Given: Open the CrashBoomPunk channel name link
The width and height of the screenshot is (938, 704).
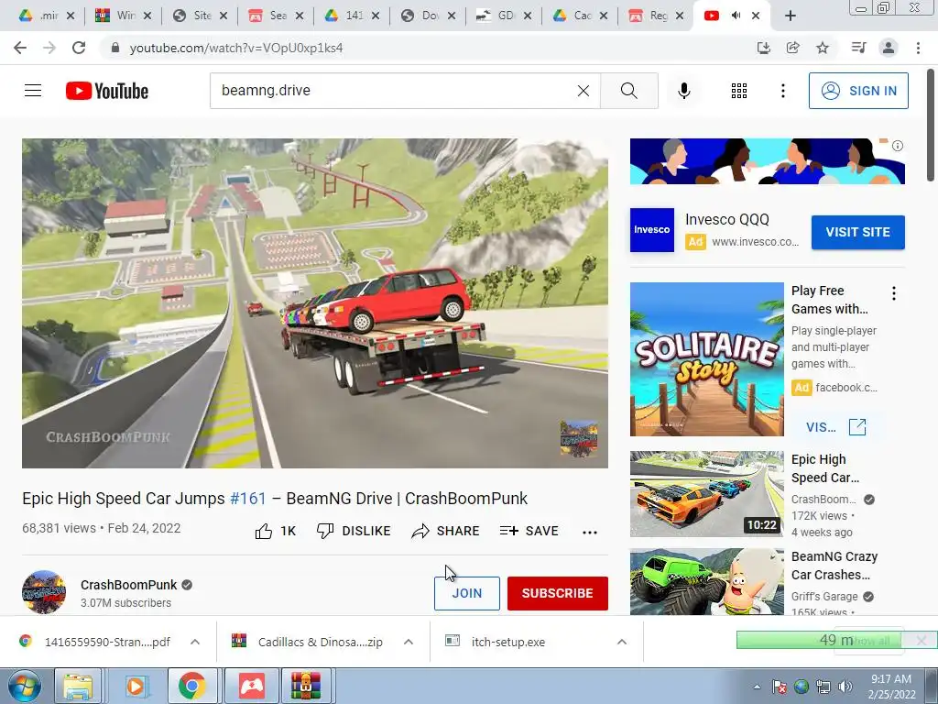Looking at the screenshot, I should (x=128, y=584).
